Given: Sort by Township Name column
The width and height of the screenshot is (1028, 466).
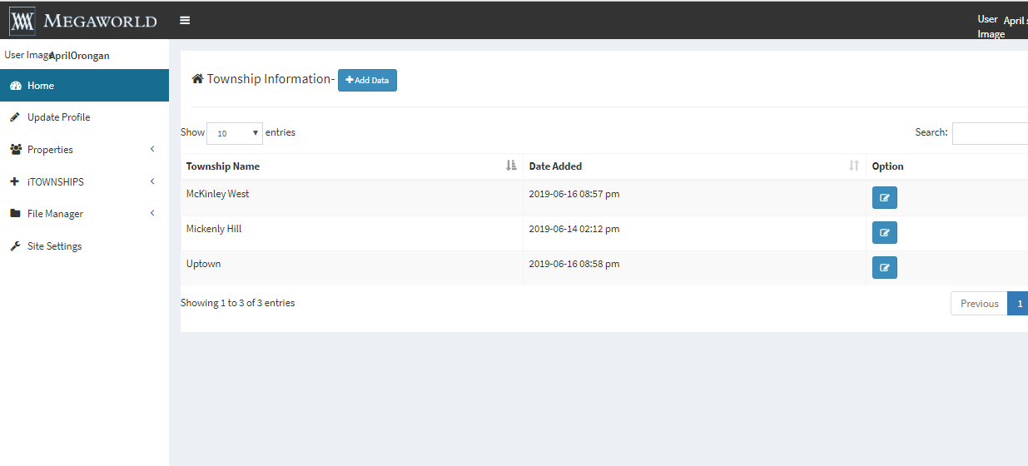Looking at the screenshot, I should (351, 166).
